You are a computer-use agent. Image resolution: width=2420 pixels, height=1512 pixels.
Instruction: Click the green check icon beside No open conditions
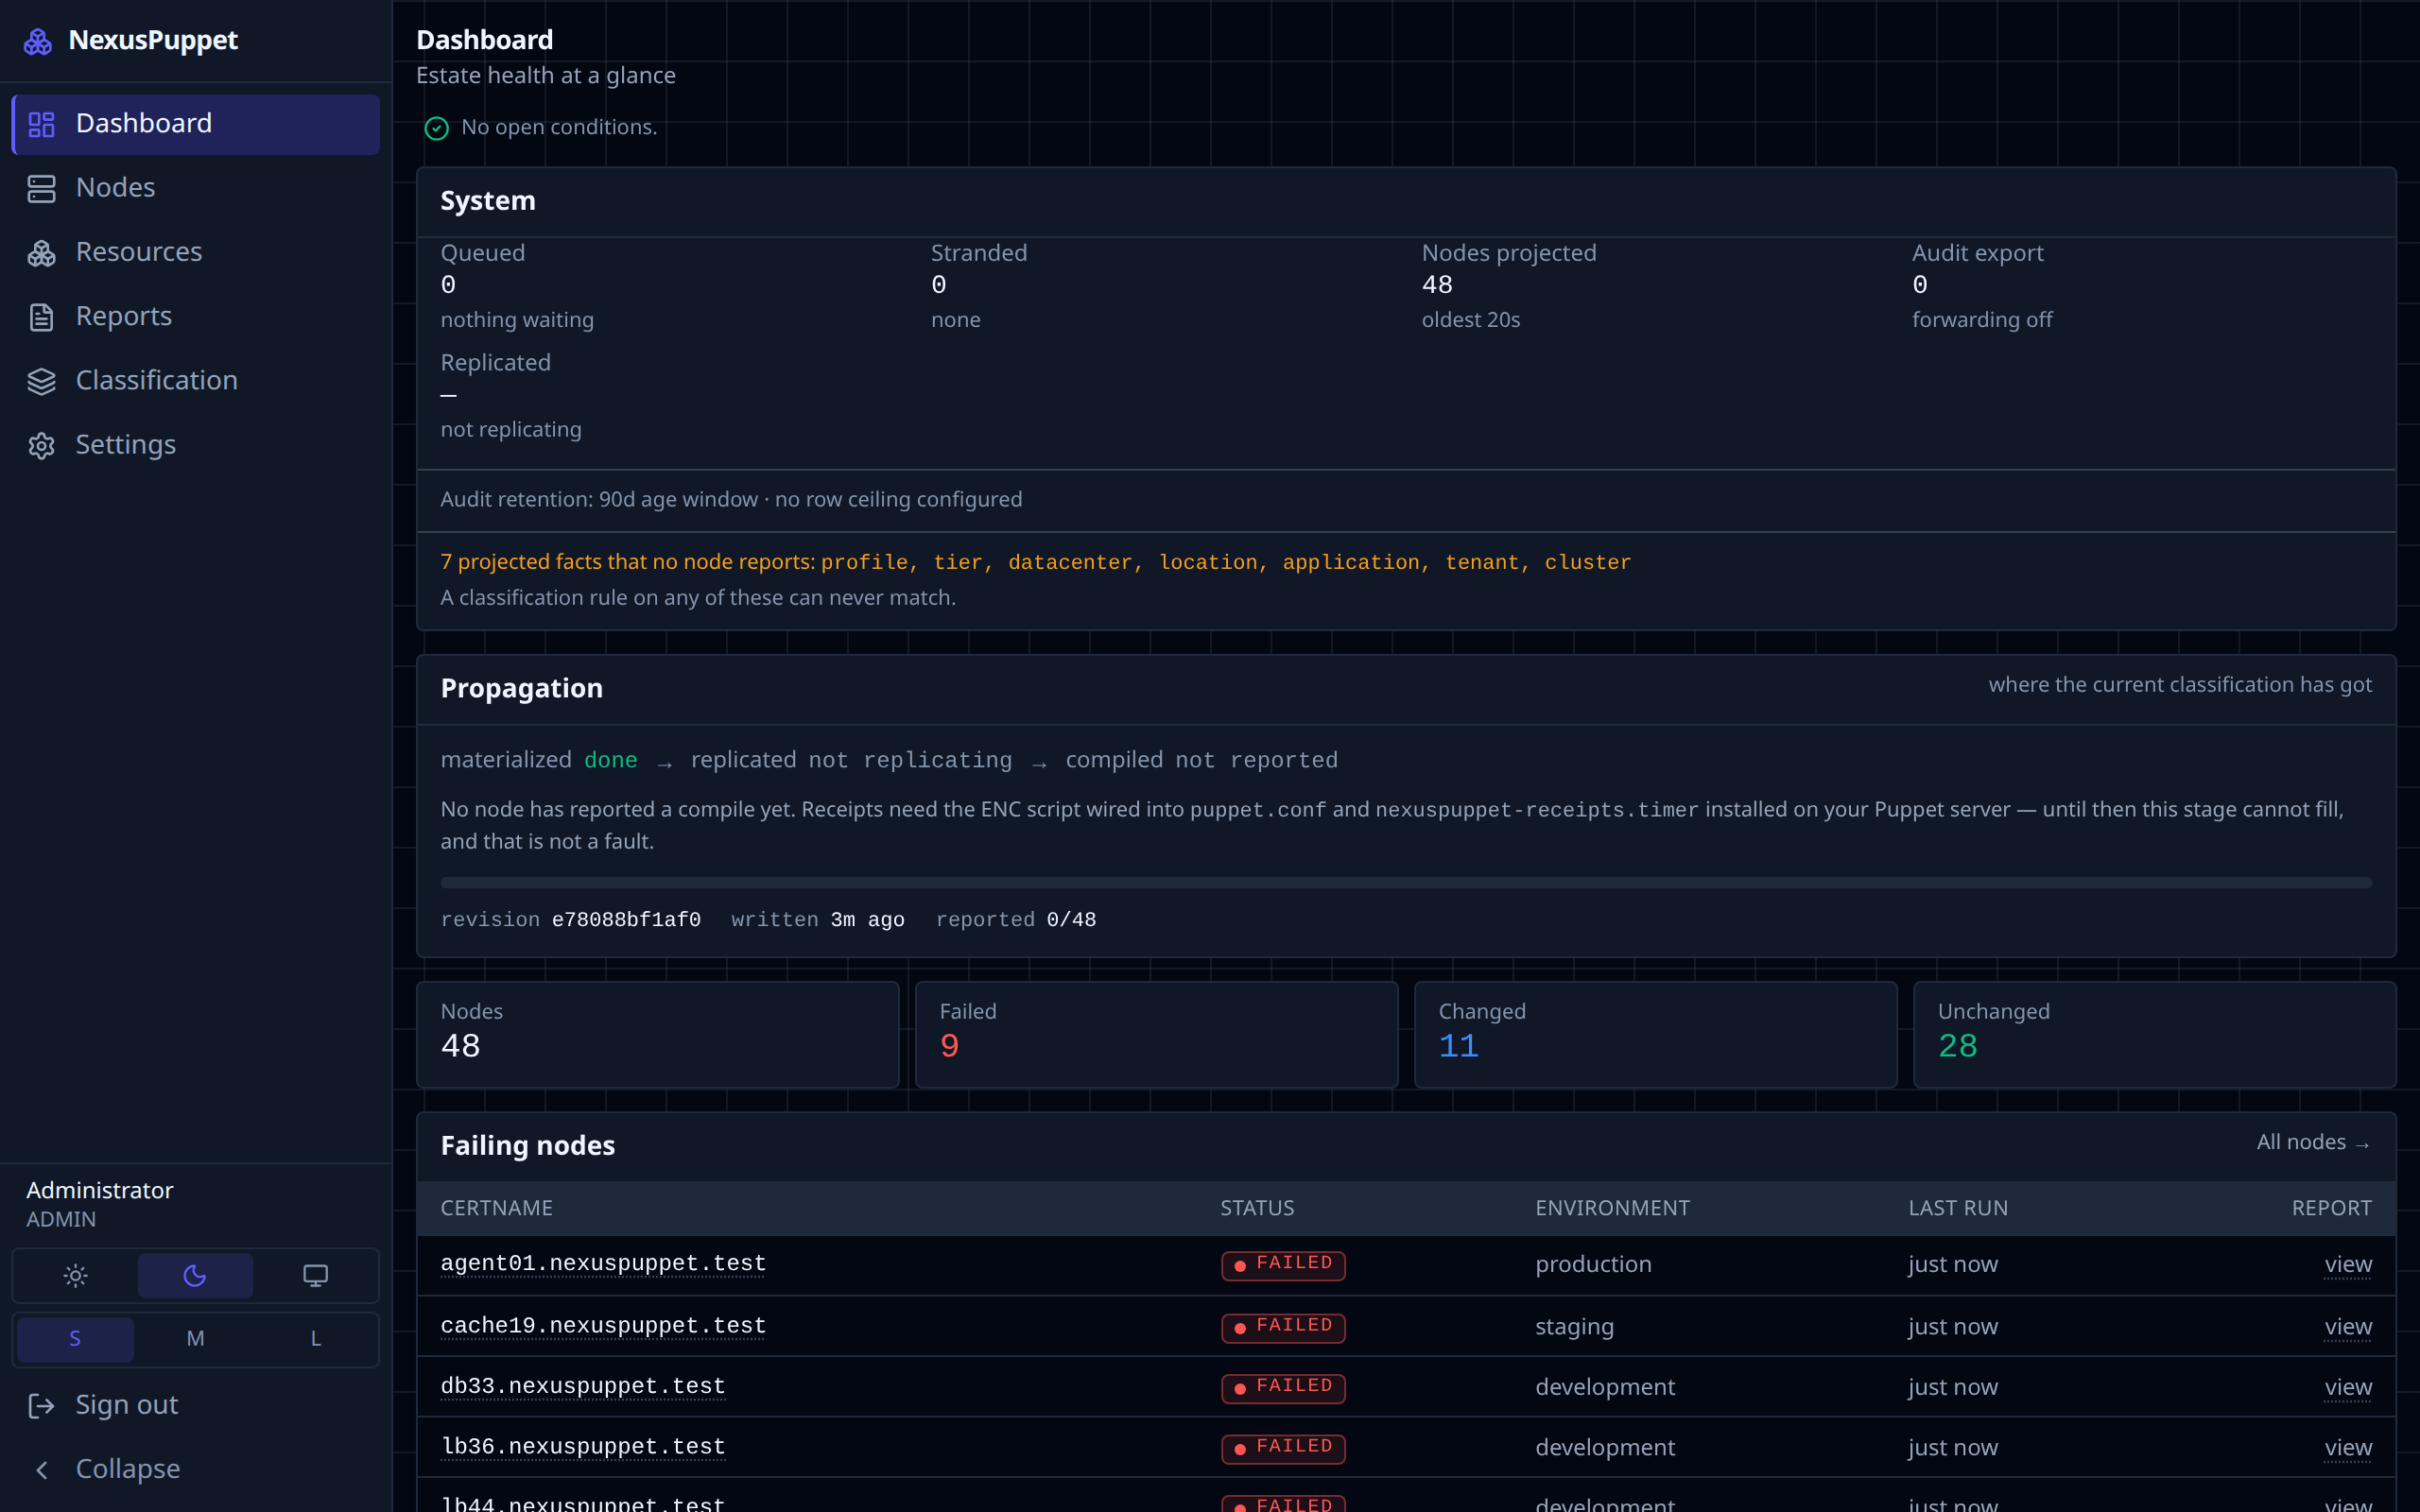pos(437,128)
